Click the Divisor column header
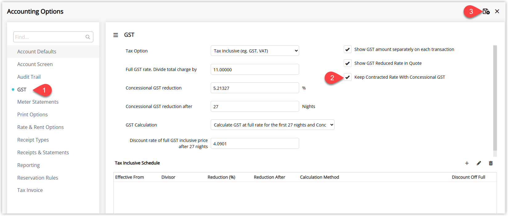 coord(168,177)
